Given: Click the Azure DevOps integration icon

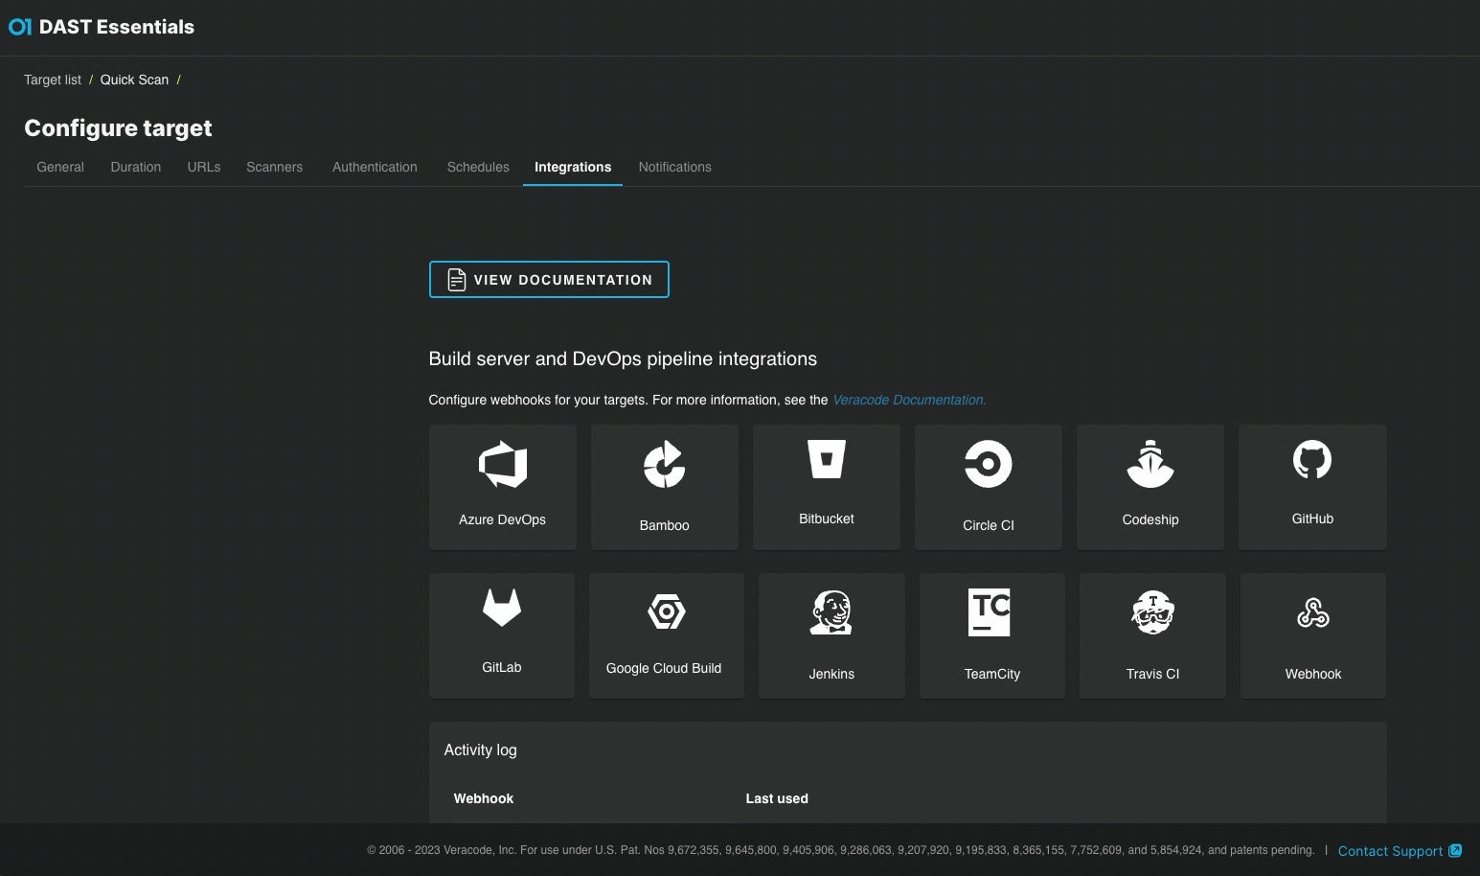Looking at the screenshot, I should tap(503, 465).
